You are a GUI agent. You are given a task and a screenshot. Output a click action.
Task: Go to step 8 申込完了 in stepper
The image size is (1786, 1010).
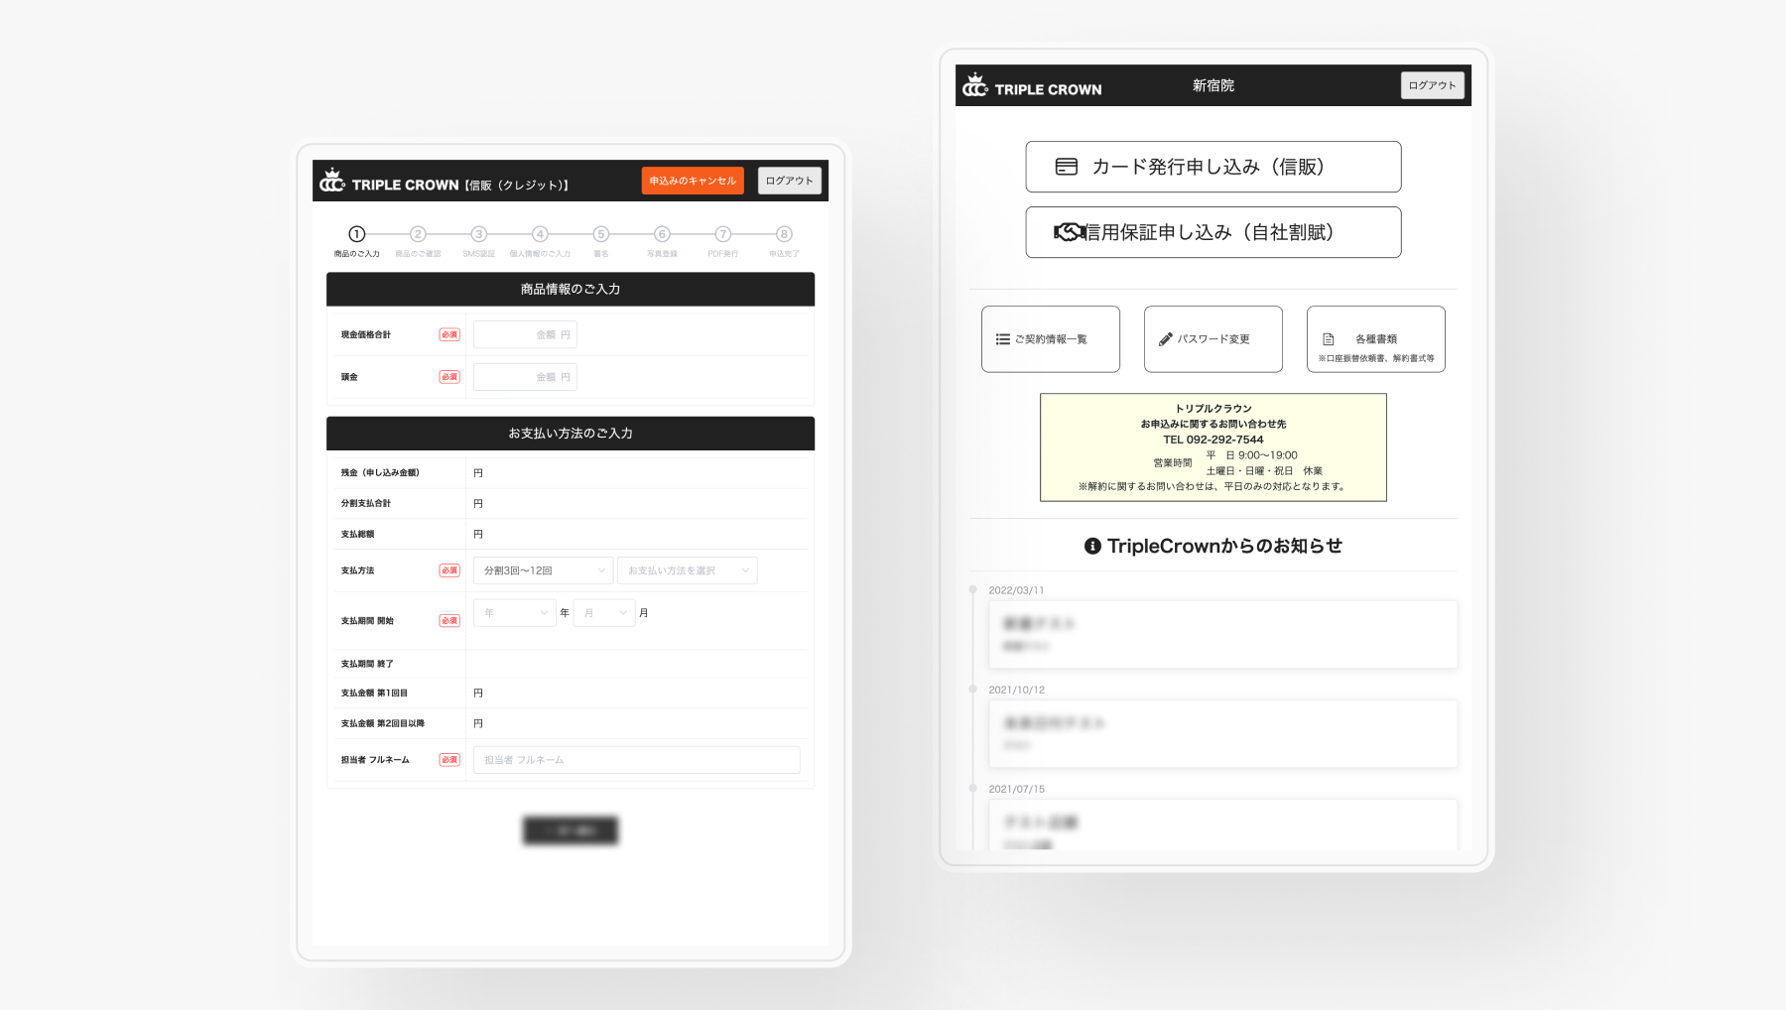click(x=784, y=234)
